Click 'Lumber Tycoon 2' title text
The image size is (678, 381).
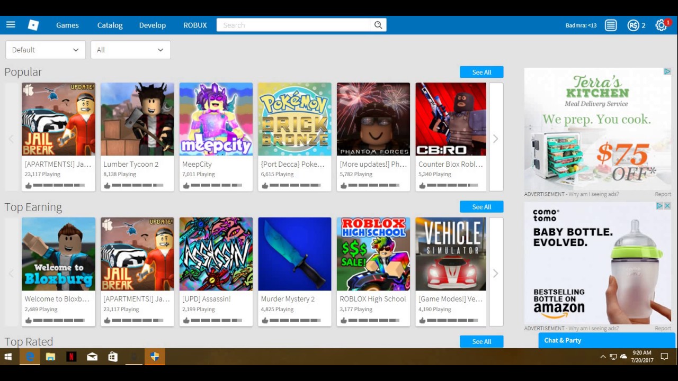[x=131, y=164]
